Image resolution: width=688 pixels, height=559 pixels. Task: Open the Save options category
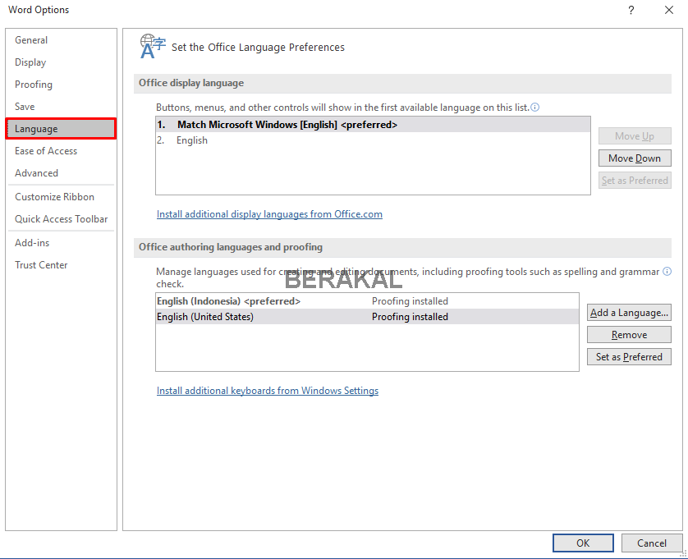(61, 107)
